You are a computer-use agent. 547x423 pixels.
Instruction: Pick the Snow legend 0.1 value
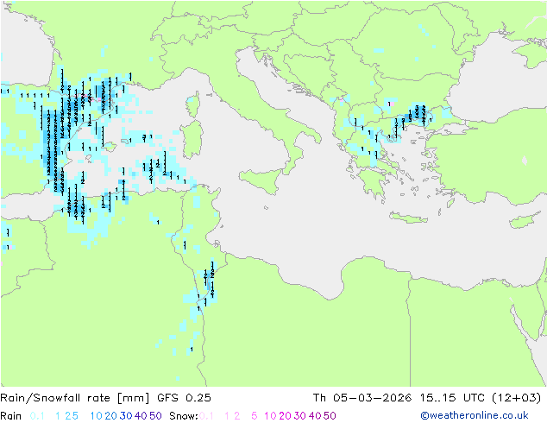(206, 416)
